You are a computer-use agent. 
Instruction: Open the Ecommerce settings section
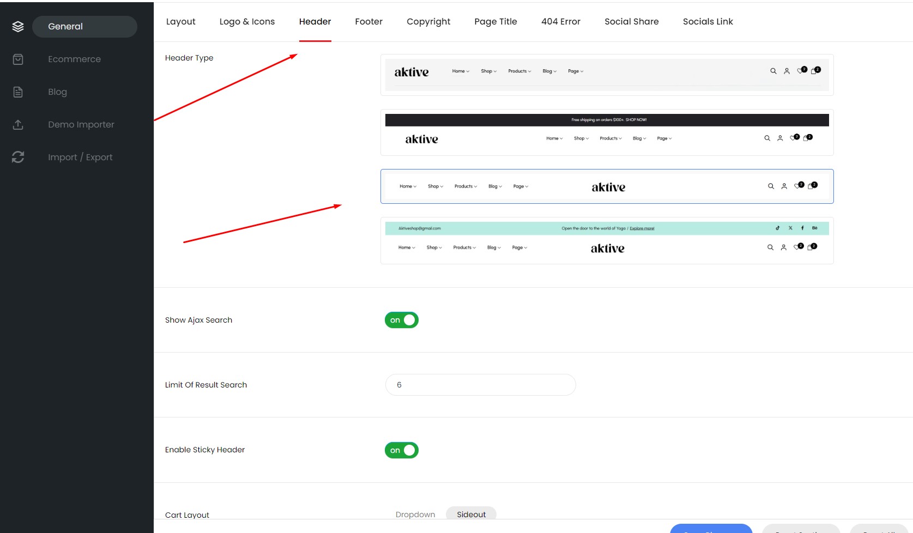click(74, 59)
